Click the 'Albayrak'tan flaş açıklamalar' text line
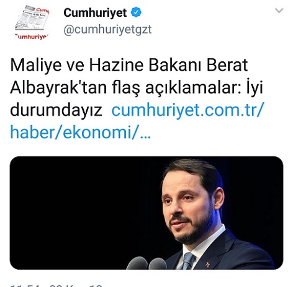Viewport: 293px width, 287px height. [x=124, y=87]
